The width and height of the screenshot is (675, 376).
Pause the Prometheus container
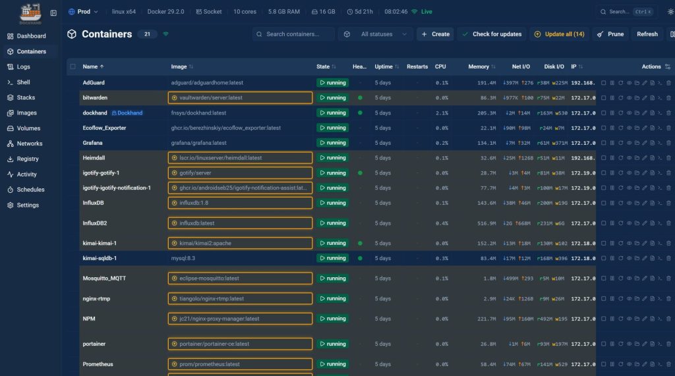(x=612, y=364)
